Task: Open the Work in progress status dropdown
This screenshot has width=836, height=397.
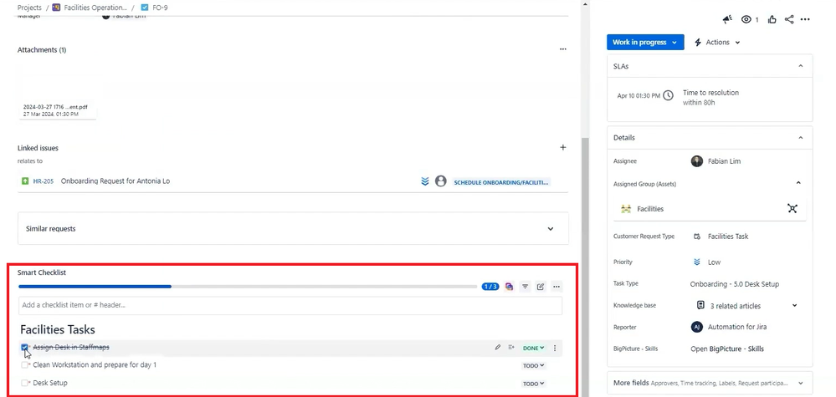Action: point(645,42)
